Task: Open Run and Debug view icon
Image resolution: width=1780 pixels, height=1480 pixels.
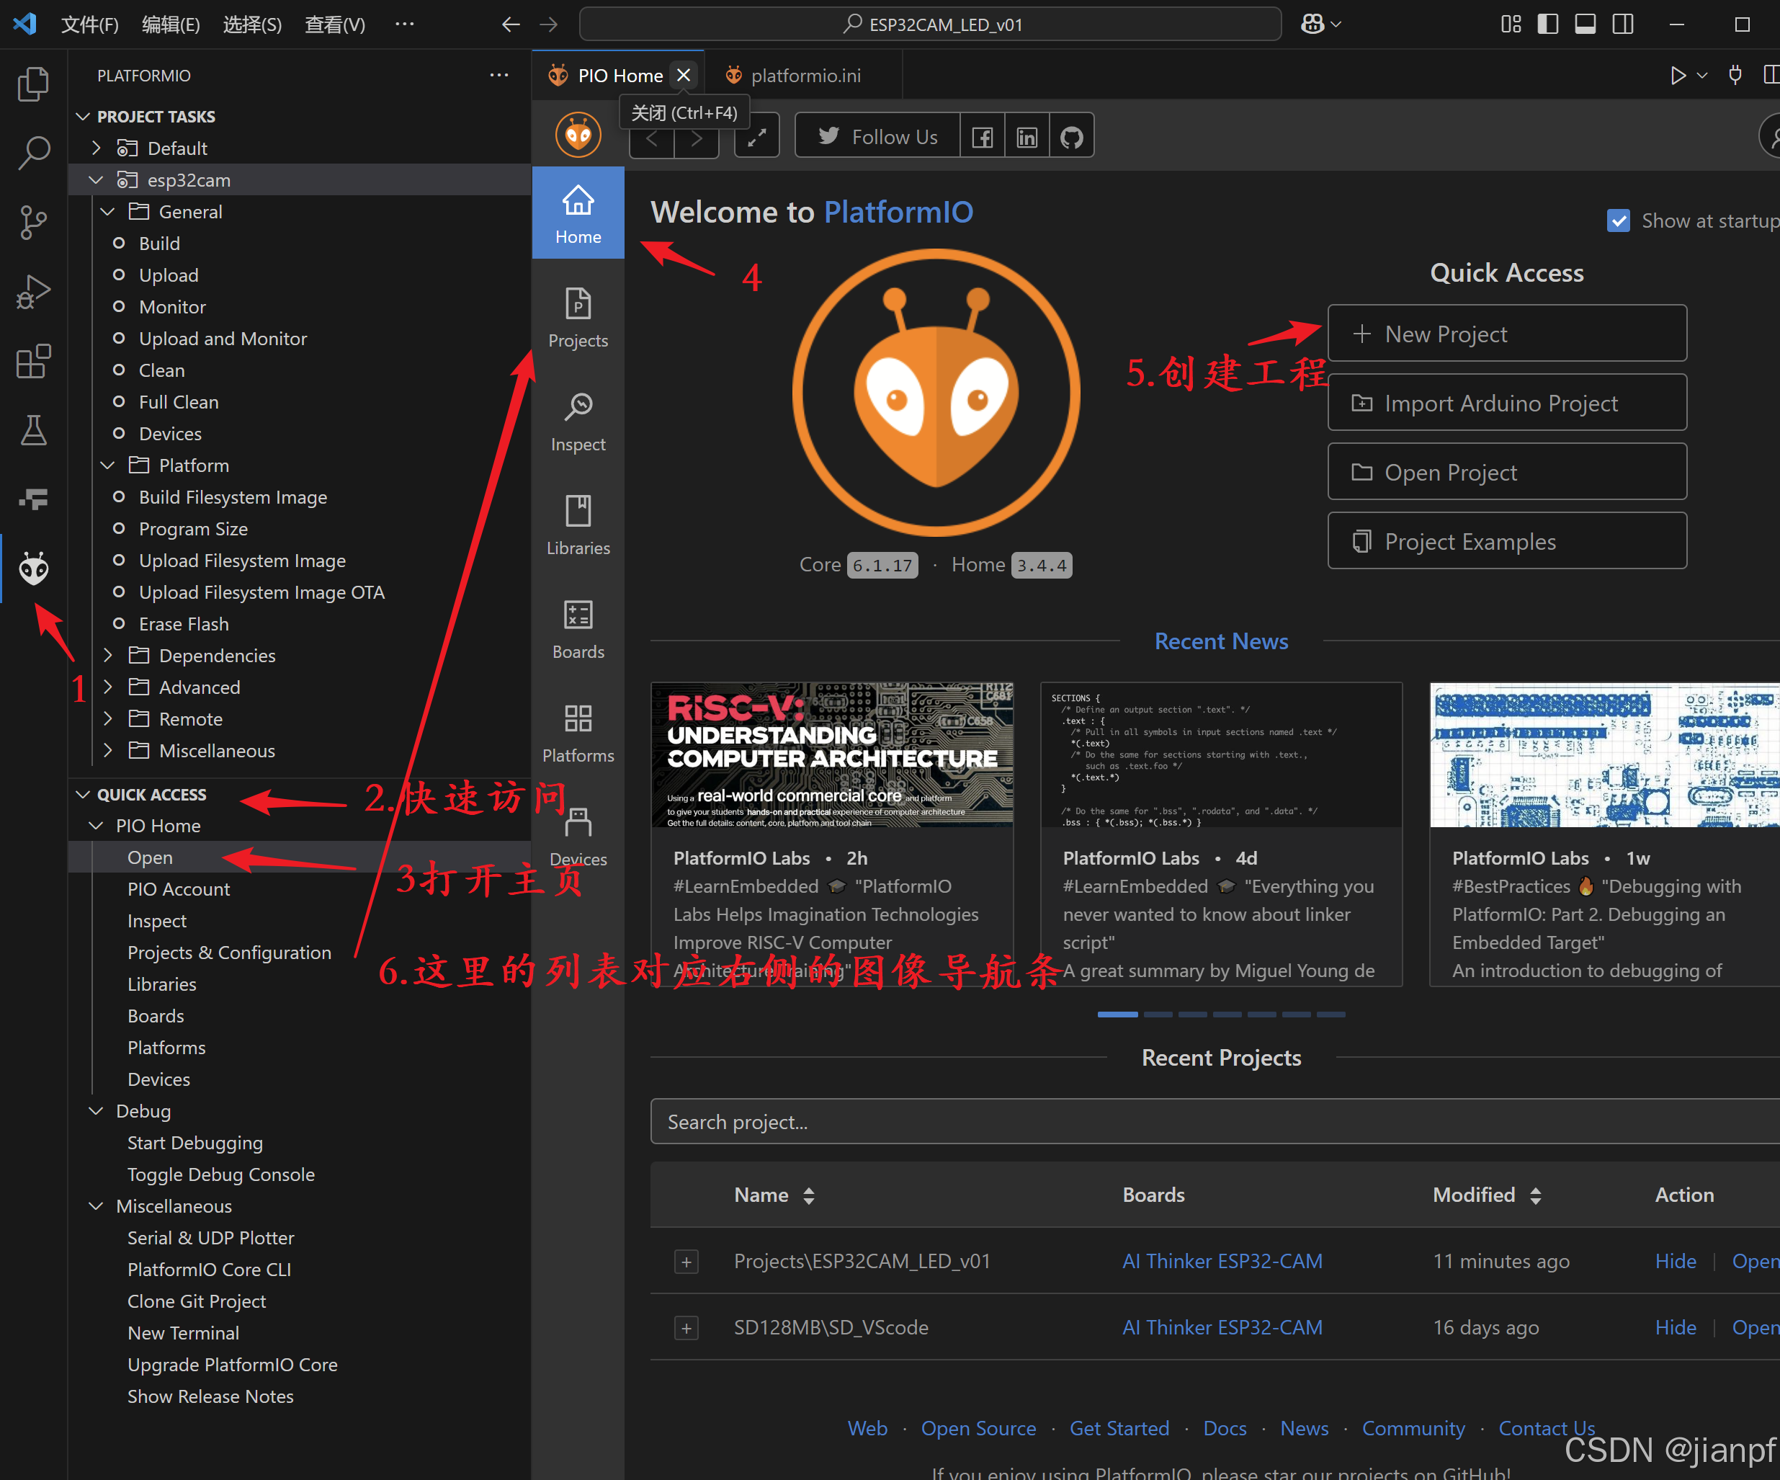Action: pyautogui.click(x=34, y=293)
